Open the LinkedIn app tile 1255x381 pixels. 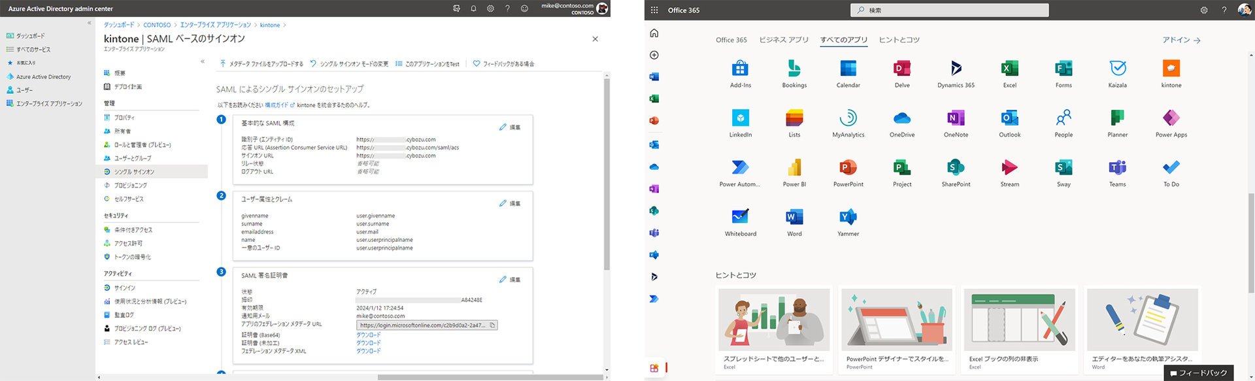tap(740, 123)
